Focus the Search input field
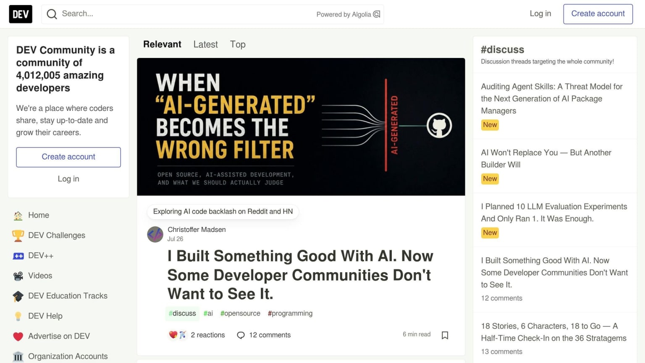 pyautogui.click(x=185, y=14)
